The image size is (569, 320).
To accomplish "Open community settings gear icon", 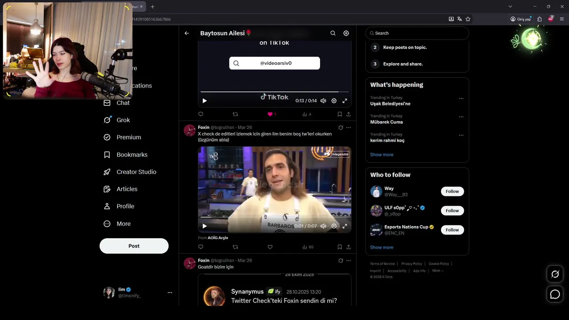I will [346, 33].
